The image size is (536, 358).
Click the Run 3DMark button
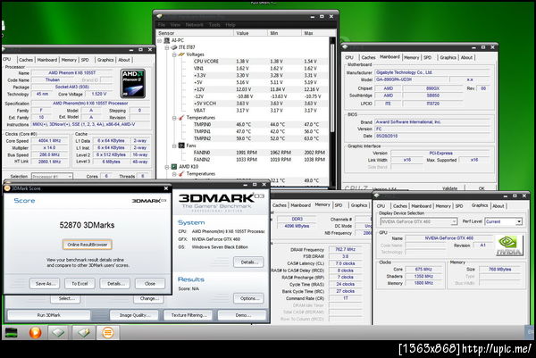click(49, 315)
